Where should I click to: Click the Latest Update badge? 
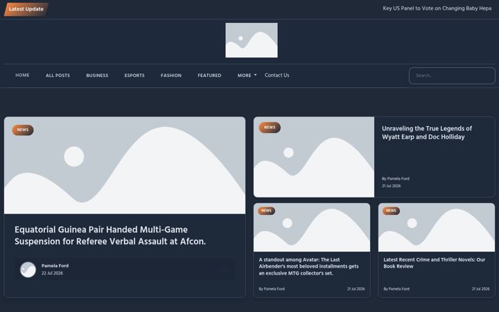pyautogui.click(x=26, y=9)
